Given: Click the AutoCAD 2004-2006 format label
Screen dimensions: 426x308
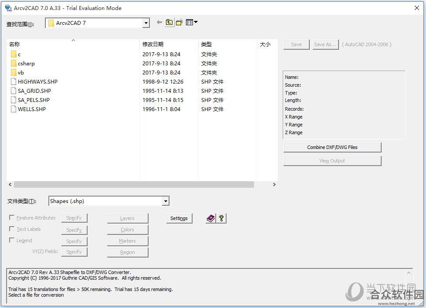Looking at the screenshot, I should coord(366,44).
